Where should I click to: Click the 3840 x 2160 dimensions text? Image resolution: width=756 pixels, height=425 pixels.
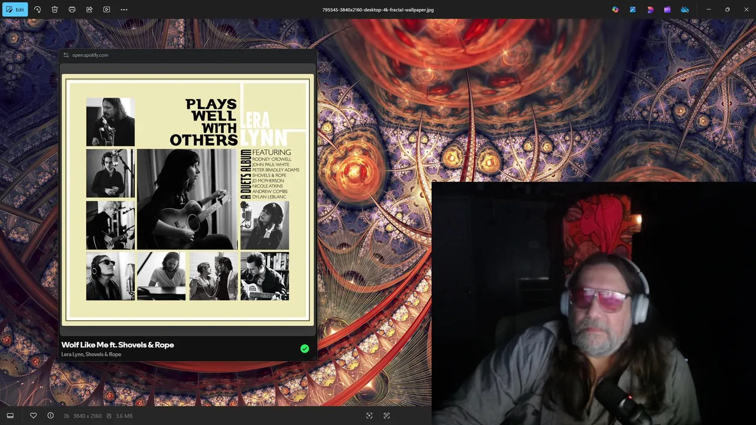tap(87, 416)
